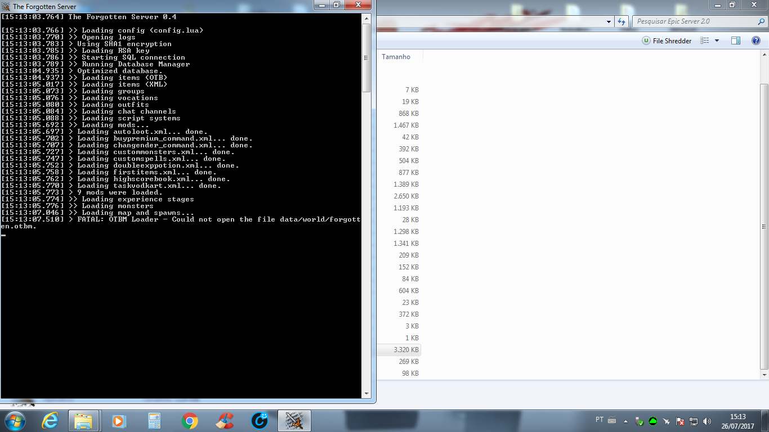Viewport: 769px width, 432px height.
Task: Open Calculator from the taskbar
Action: click(154, 421)
